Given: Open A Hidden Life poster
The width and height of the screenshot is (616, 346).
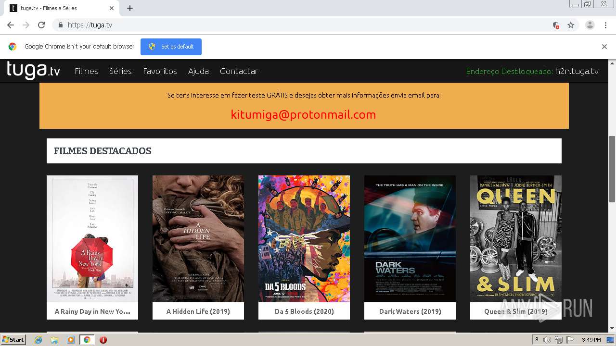Looking at the screenshot, I should 198,238.
